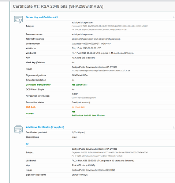Click the green Certificate Transparency label
This screenshot has height=183, width=175.
tap(38, 85)
